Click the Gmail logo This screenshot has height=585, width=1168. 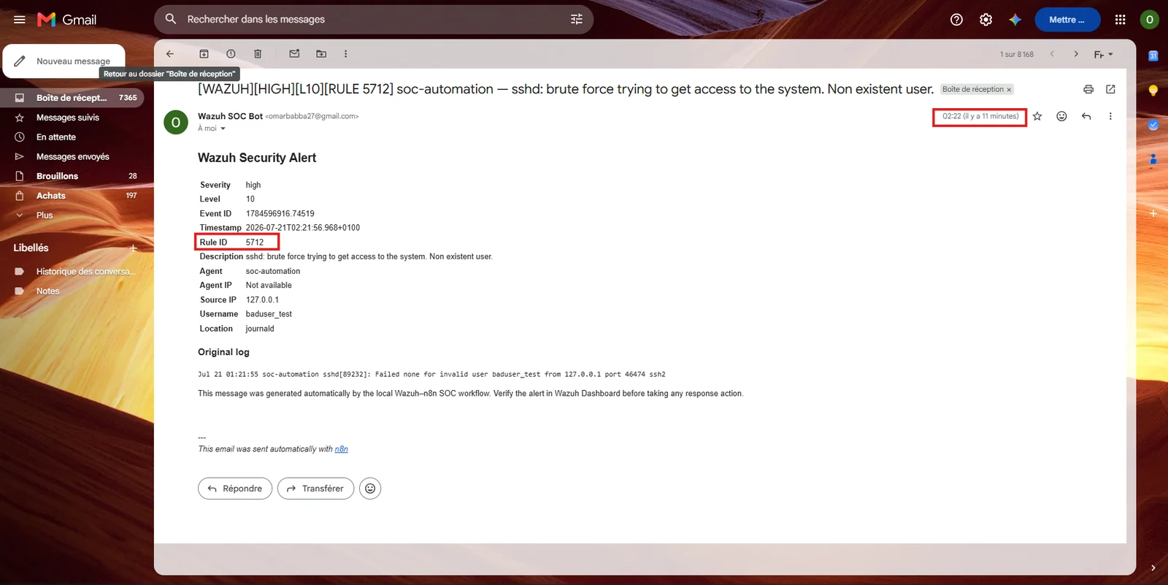coord(66,20)
